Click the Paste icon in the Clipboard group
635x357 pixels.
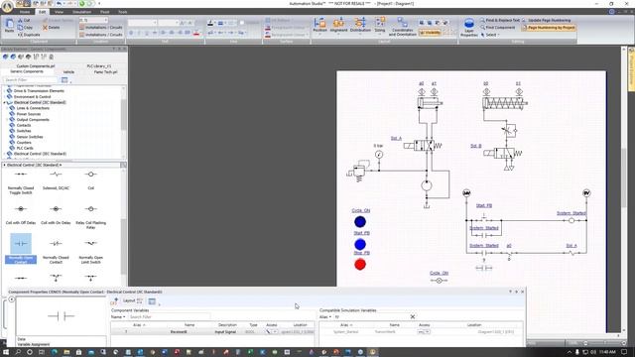pyautogui.click(x=9, y=25)
